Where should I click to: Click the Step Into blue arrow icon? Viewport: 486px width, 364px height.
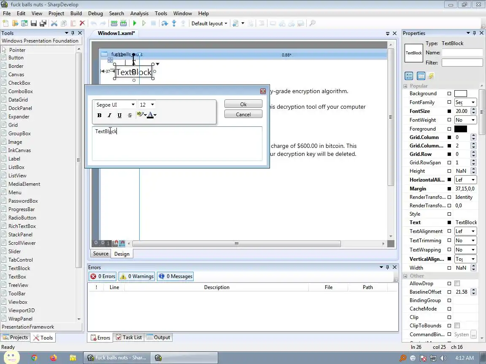point(174,23)
